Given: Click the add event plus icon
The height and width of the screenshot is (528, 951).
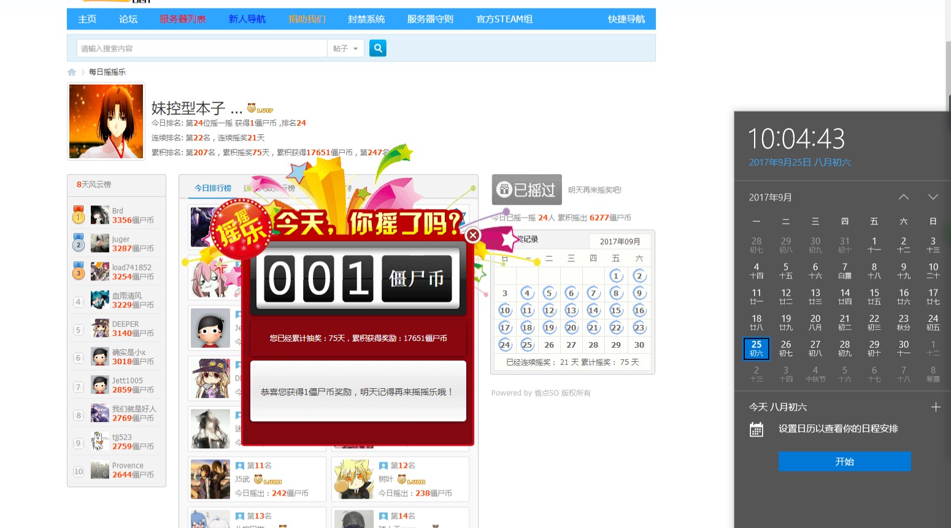Looking at the screenshot, I should tap(935, 407).
